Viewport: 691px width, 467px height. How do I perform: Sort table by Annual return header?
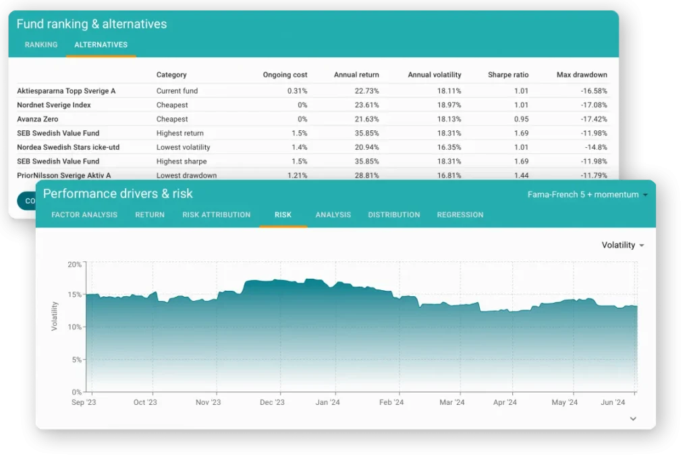pyautogui.click(x=356, y=75)
